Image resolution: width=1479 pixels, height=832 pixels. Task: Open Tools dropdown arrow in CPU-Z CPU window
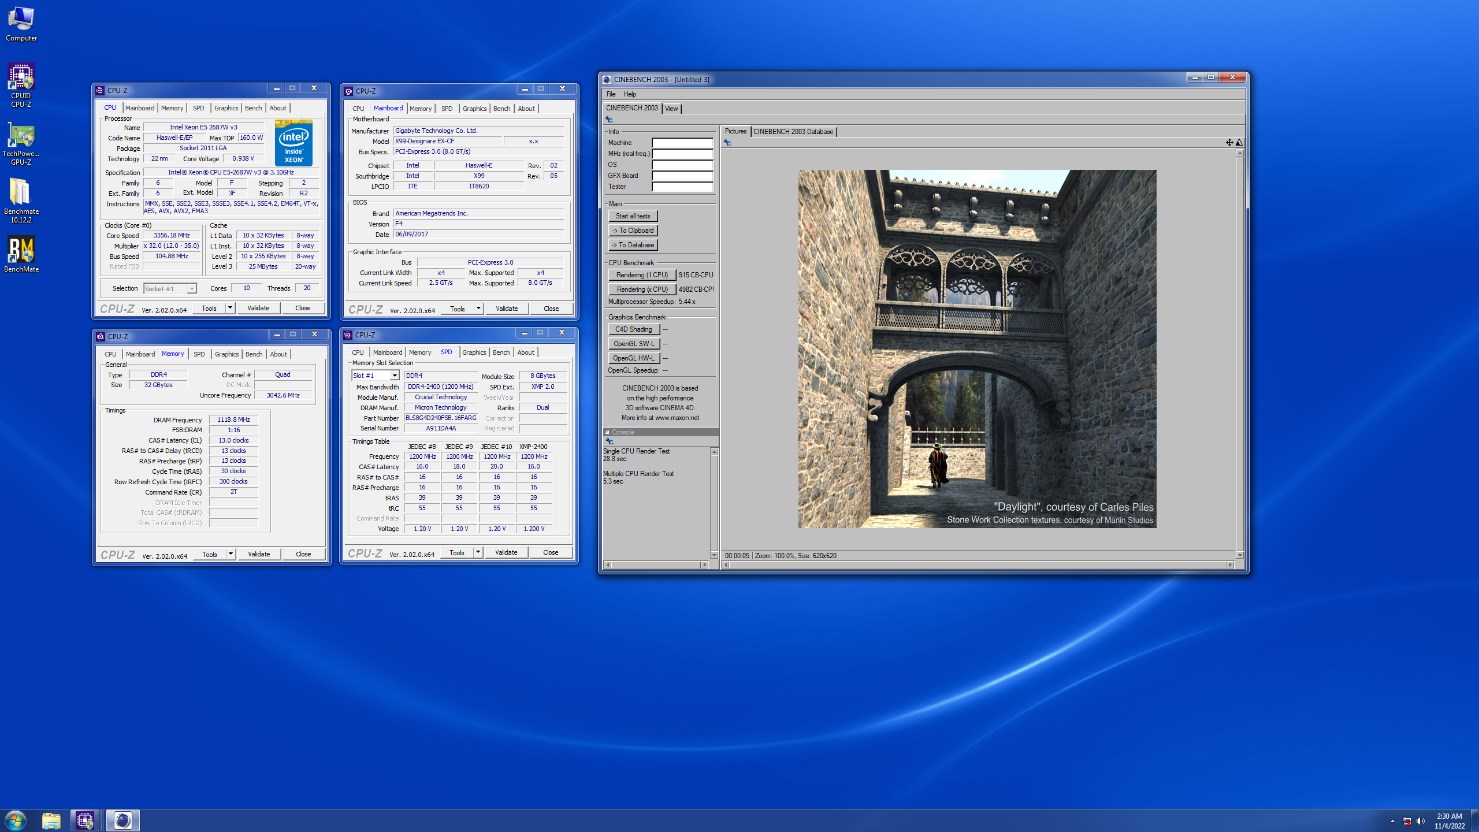point(230,308)
